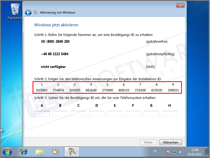The width and height of the screenshot is (210, 158).
Task: Open the volume speaker icon
Action: (181, 151)
